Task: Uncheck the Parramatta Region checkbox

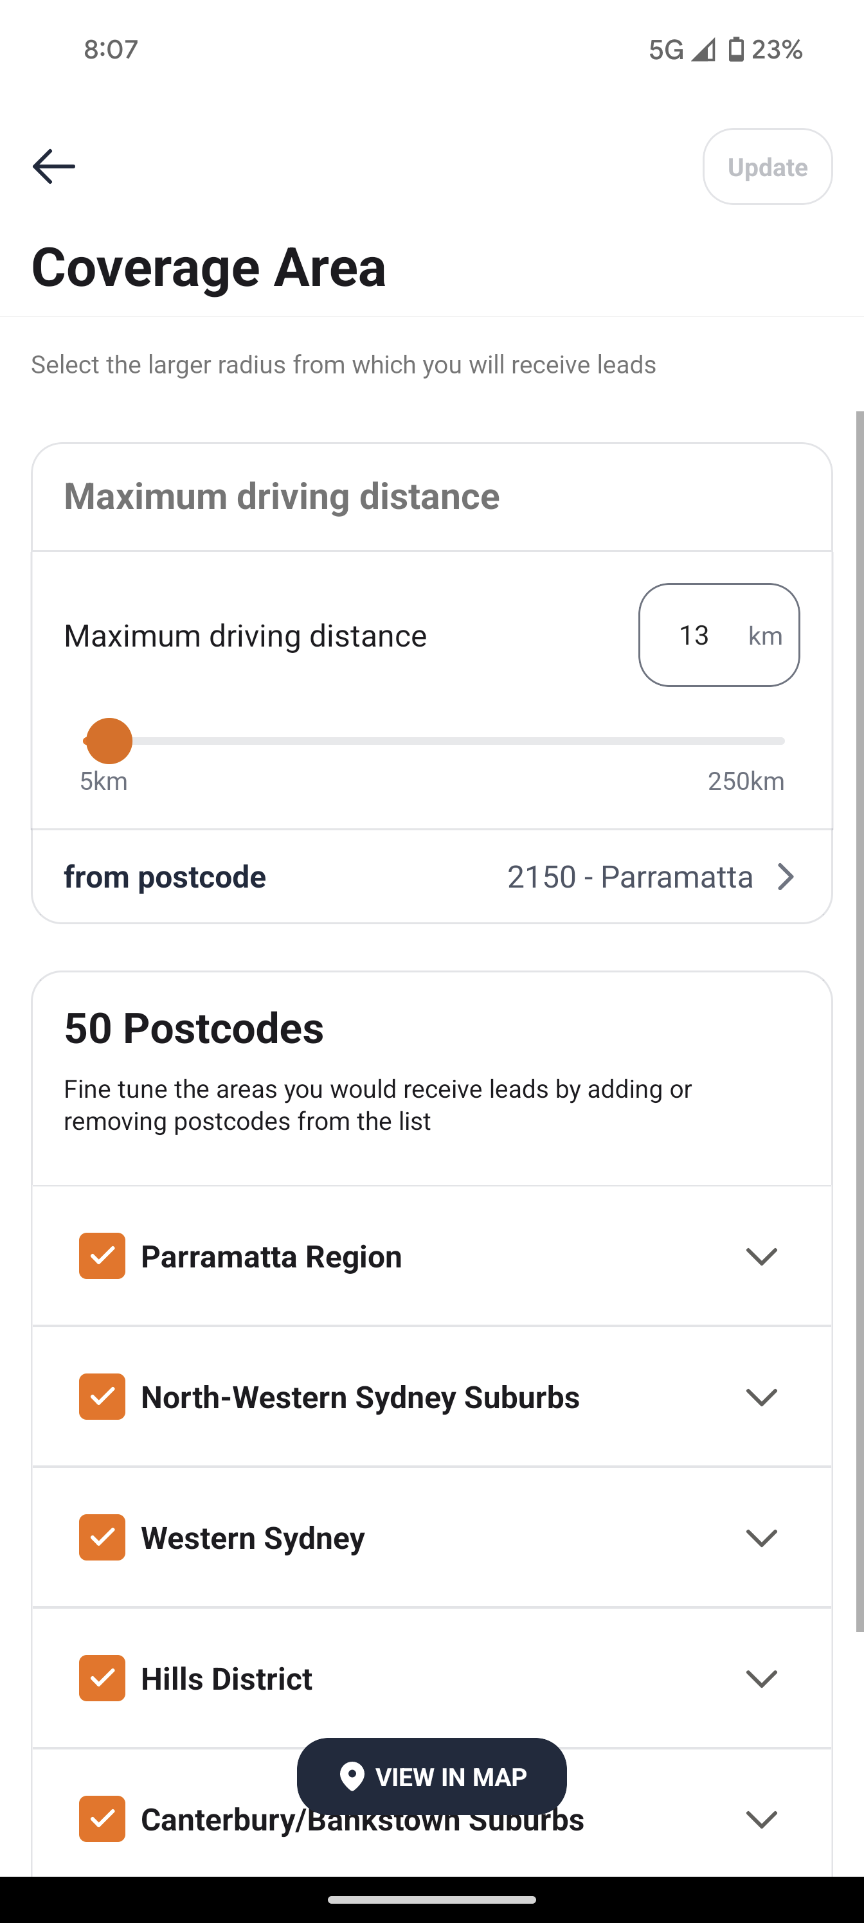Action: click(x=102, y=1256)
